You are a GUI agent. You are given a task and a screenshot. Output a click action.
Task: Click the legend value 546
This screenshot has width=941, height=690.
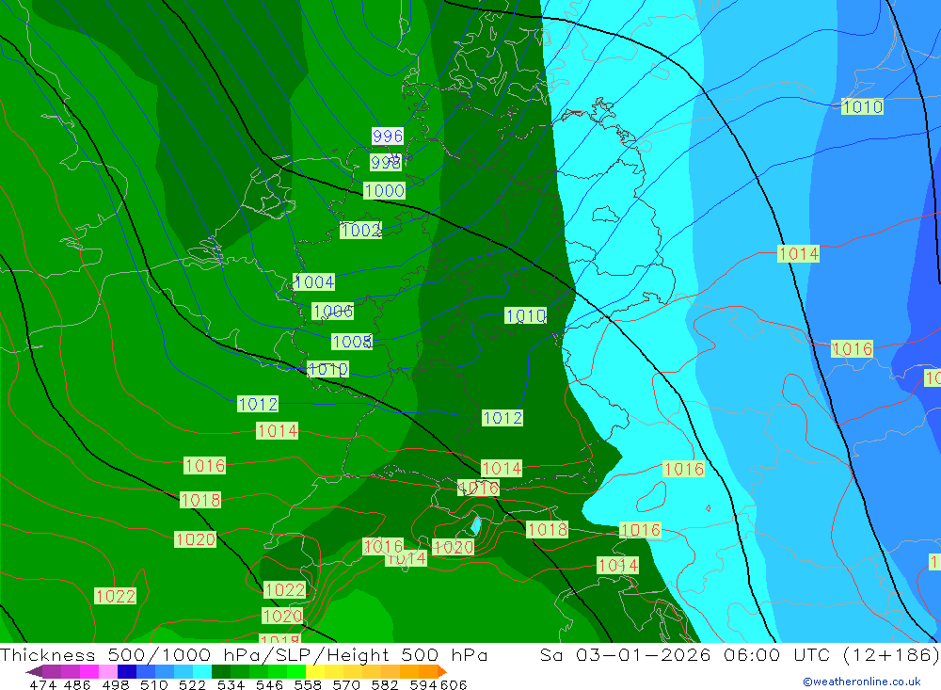tap(269, 685)
